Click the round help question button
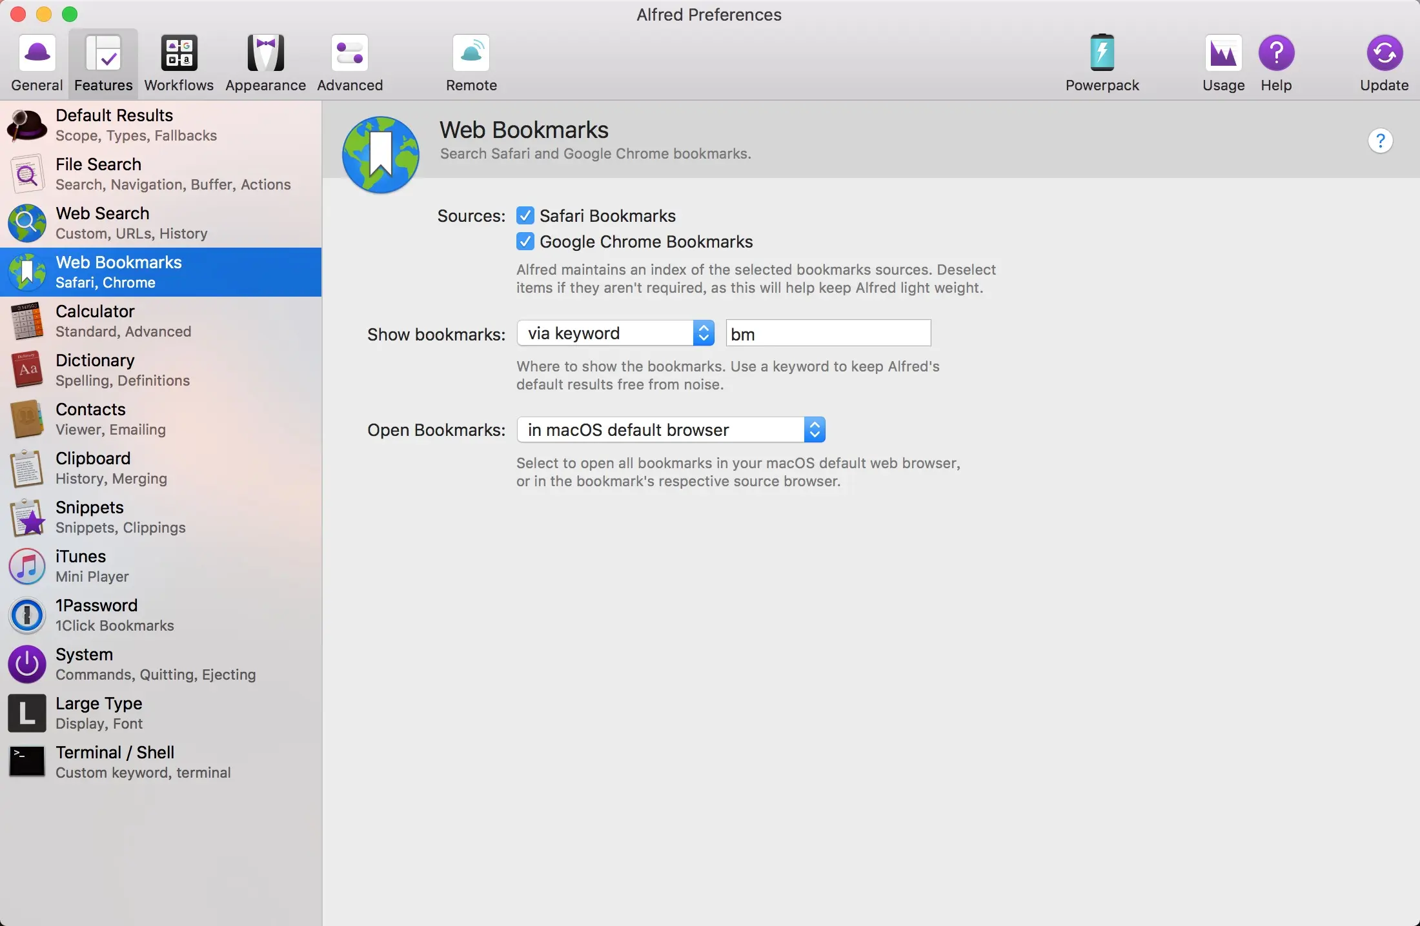 [x=1380, y=141]
